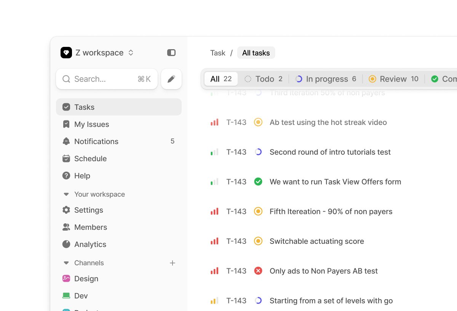This screenshot has height=311, width=457.
Task: Open task Switchable actuating score
Action: [x=317, y=241]
